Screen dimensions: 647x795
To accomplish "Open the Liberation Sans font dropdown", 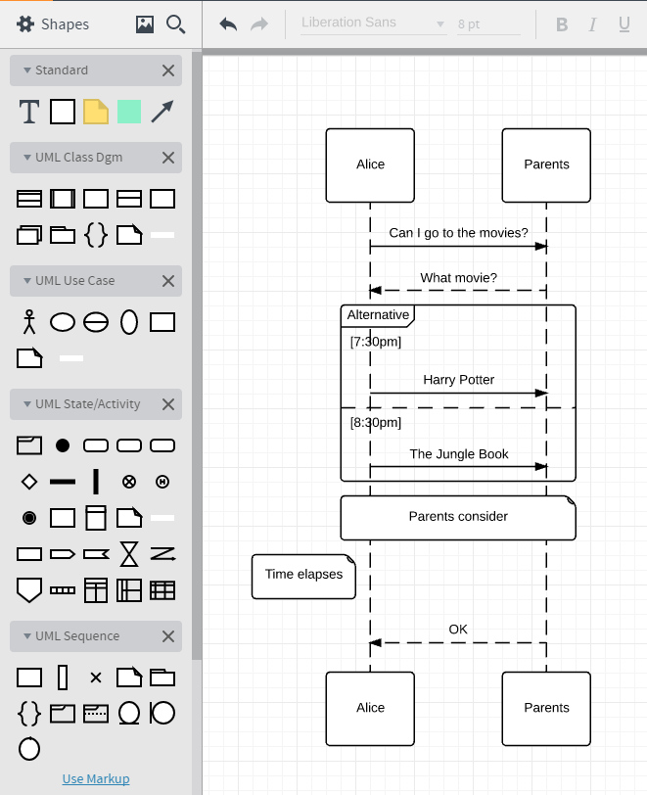I will click(374, 23).
